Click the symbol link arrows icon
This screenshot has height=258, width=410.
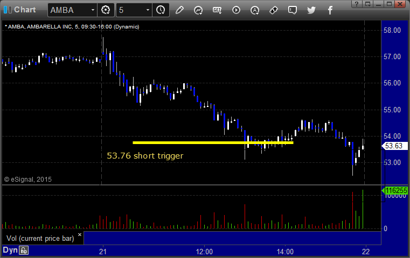(274, 10)
